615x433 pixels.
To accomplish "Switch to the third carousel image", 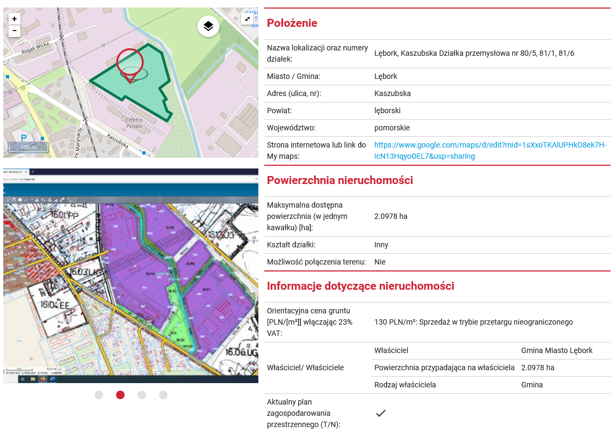I will [142, 395].
